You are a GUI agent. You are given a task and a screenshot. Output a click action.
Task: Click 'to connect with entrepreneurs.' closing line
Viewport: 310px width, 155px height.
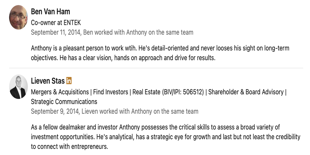pos(69,146)
